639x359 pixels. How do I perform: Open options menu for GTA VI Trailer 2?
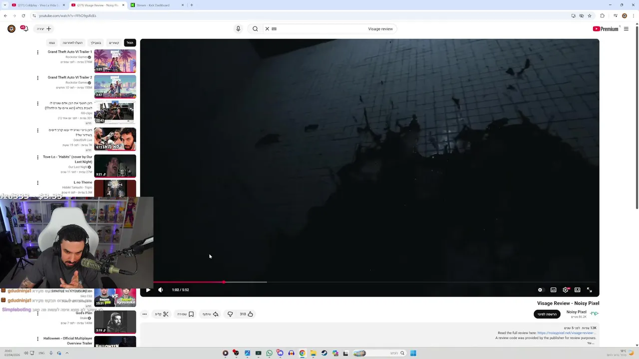[x=37, y=78]
